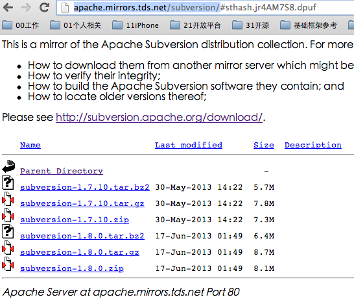
Task: Click the 8.7M size value
Action: point(264,252)
